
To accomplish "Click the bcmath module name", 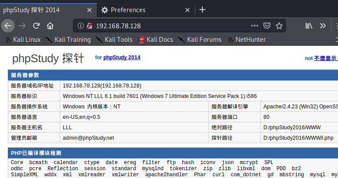I will (x=38, y=162).
